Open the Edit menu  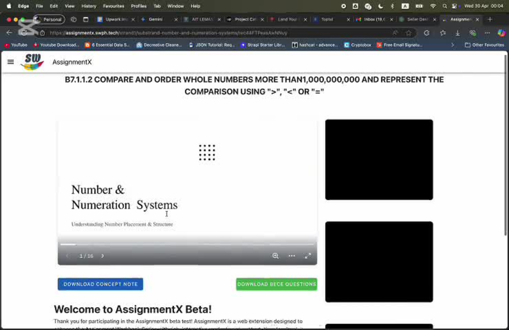(53, 6)
